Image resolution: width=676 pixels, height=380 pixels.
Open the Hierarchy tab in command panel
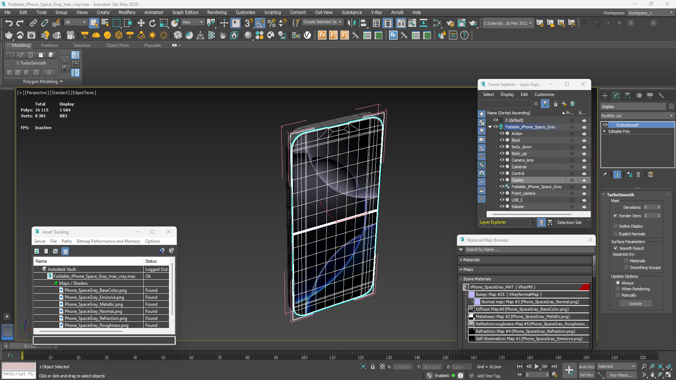(x=627, y=95)
